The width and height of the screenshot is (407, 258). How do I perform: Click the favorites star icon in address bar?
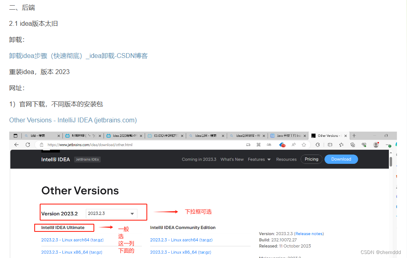click(304, 144)
